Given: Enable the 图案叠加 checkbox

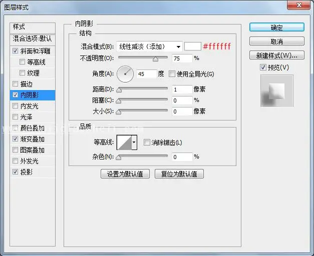Looking at the screenshot, I should pyautogui.click(x=15, y=150).
